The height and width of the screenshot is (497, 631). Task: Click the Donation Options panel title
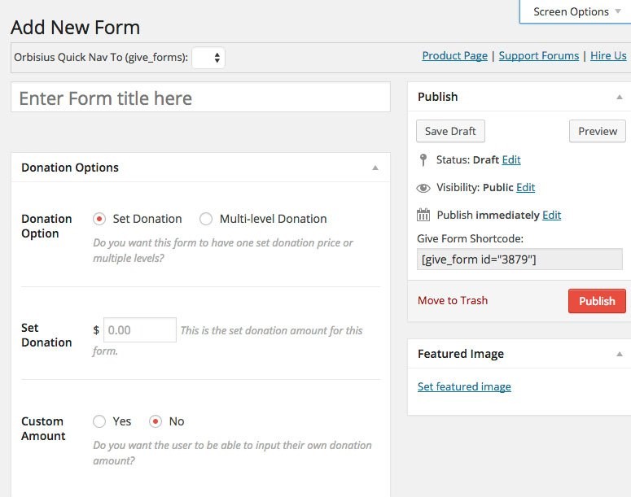[x=70, y=168]
